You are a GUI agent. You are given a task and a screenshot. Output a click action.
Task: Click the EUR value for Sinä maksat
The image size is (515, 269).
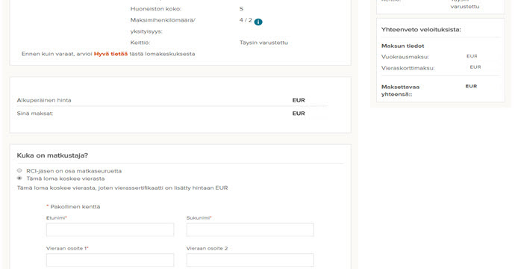coord(299,114)
